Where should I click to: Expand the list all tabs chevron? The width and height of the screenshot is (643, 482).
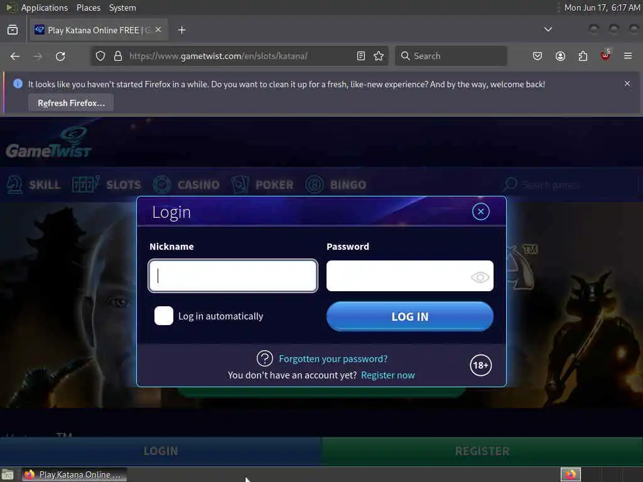pyautogui.click(x=548, y=29)
